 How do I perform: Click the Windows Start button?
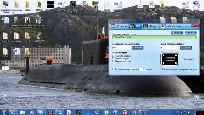[4, 112]
